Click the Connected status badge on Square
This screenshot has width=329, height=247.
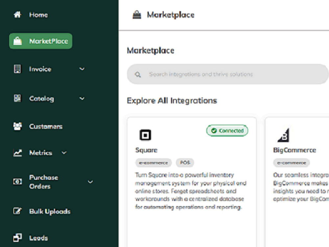227,131
